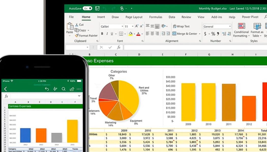
Task: Tap the share icon on the phone toolbar
Action: tap(72, 89)
